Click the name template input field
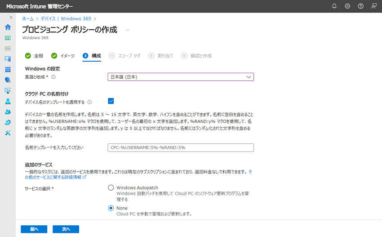The image size is (382, 237). point(181,148)
